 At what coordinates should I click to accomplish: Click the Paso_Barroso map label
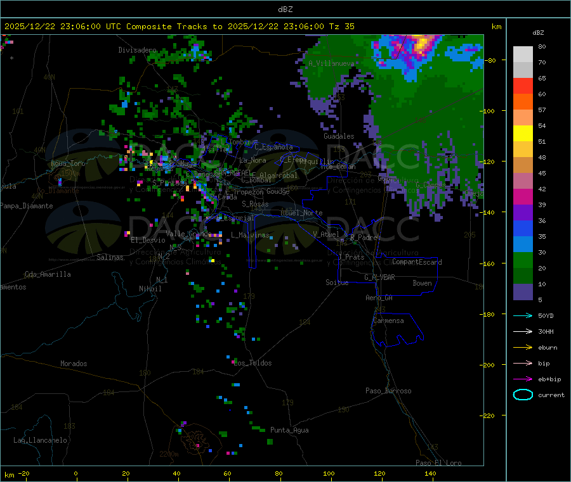pos(388,391)
